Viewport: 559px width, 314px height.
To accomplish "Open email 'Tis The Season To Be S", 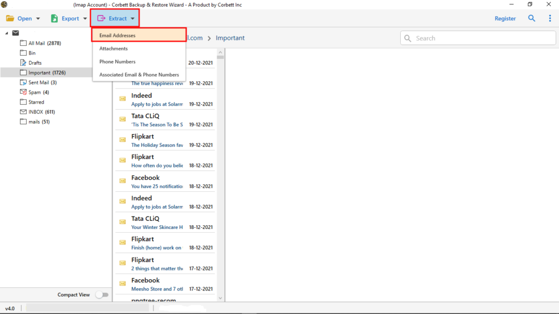I will pyautogui.click(x=165, y=120).
